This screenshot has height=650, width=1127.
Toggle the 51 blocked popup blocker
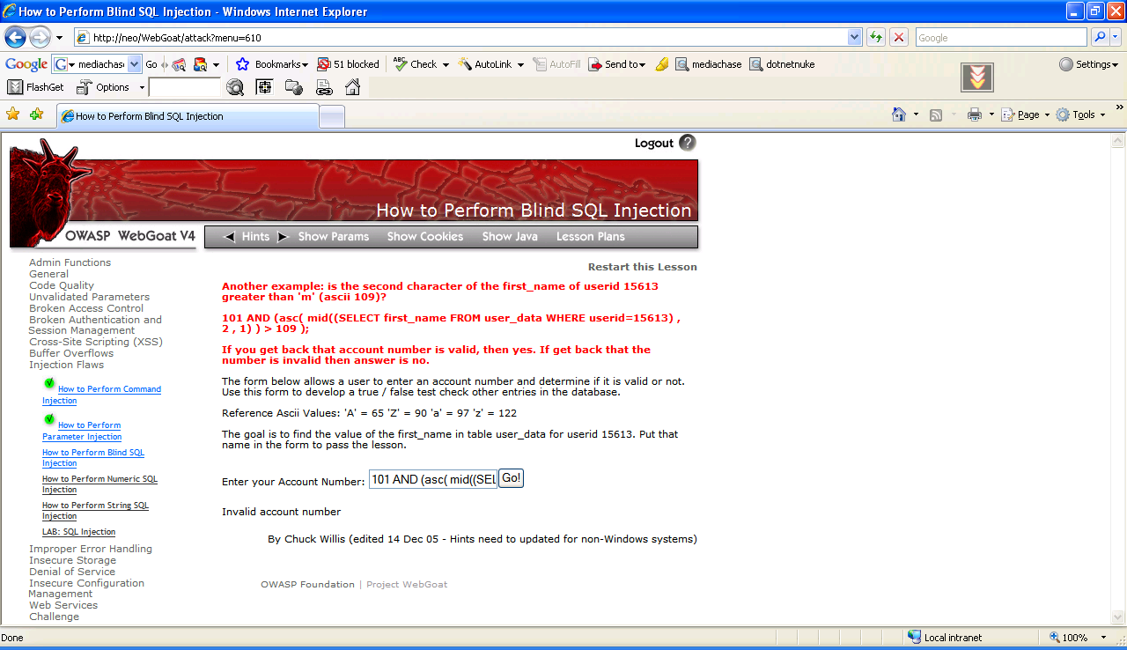point(348,64)
